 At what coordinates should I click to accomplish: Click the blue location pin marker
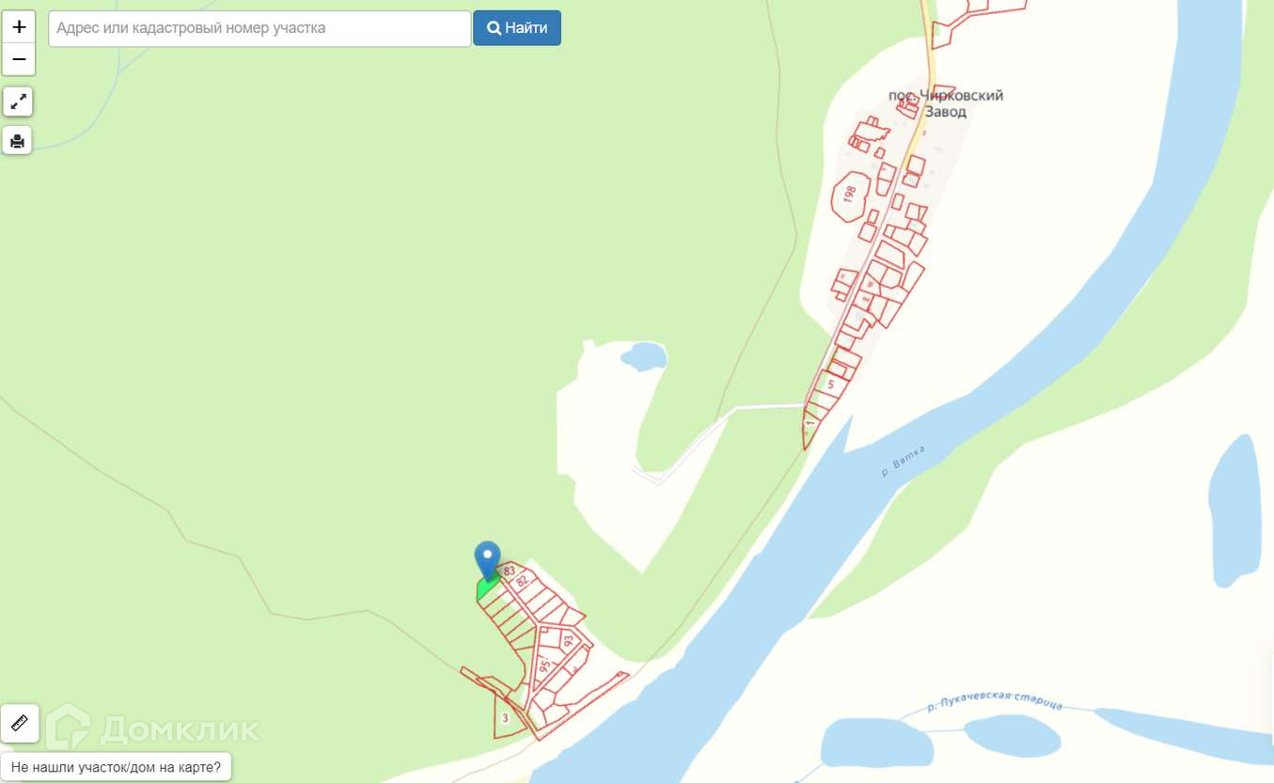coord(487,560)
